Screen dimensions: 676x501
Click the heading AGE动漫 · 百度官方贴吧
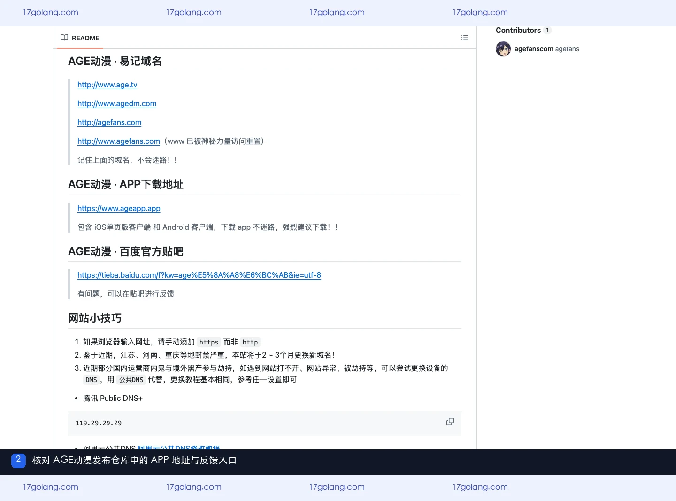point(126,251)
